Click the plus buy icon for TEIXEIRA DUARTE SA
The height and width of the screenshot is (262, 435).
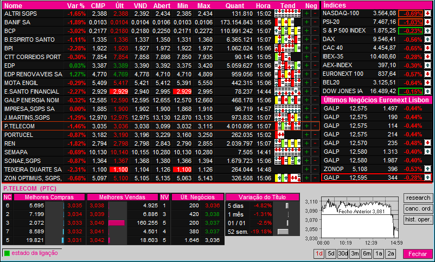tap(306, 169)
